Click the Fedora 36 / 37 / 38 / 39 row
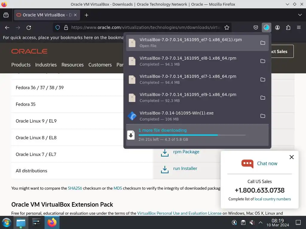 point(67,88)
